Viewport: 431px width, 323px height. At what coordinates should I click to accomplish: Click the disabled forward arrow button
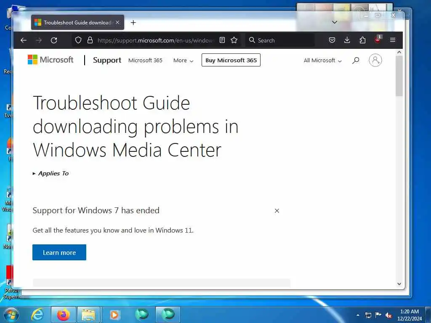point(39,40)
